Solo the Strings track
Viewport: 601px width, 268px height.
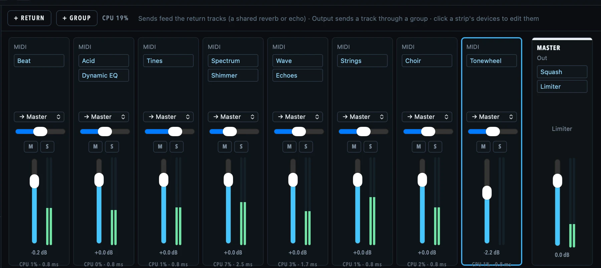(x=370, y=146)
